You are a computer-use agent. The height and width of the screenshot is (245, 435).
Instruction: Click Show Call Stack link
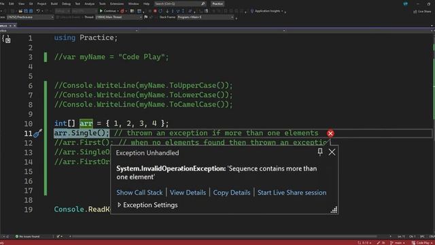(x=139, y=193)
